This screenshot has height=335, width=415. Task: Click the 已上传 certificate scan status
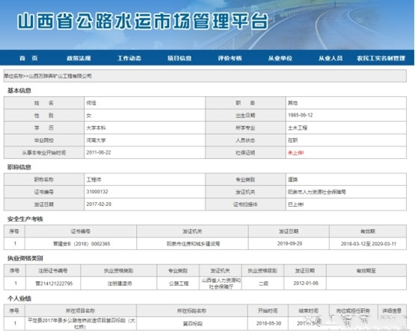(295, 204)
